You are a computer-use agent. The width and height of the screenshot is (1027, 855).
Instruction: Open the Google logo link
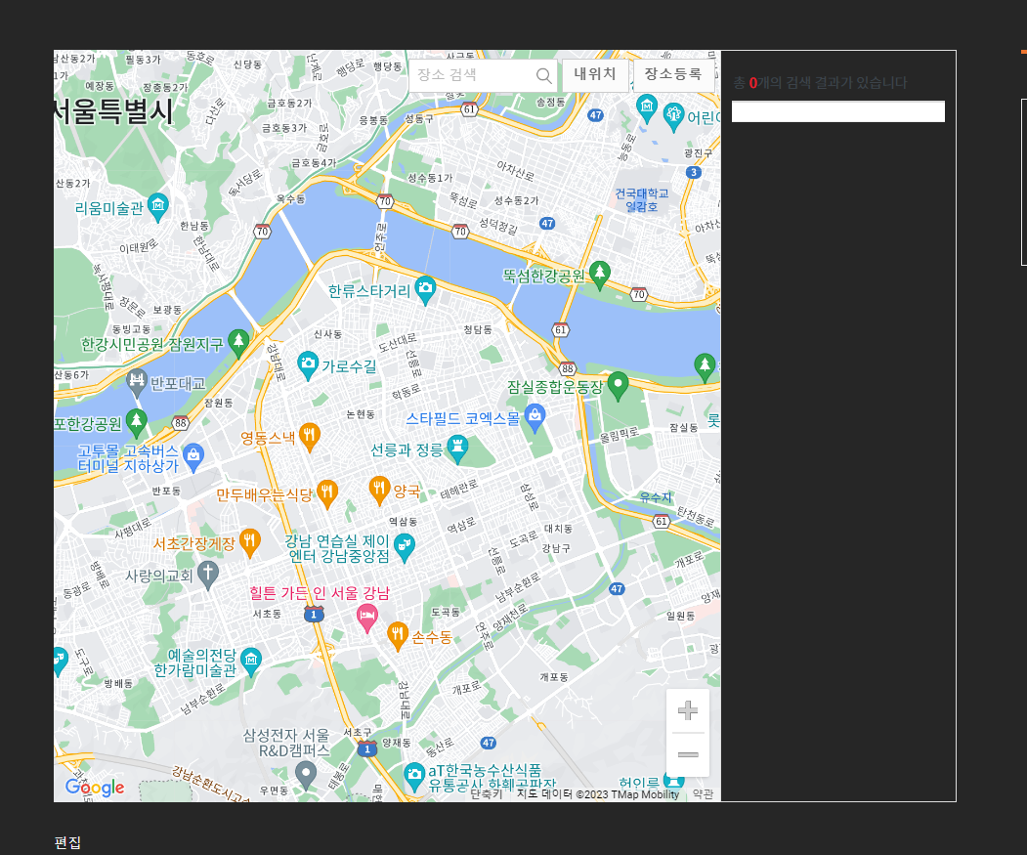tap(95, 787)
